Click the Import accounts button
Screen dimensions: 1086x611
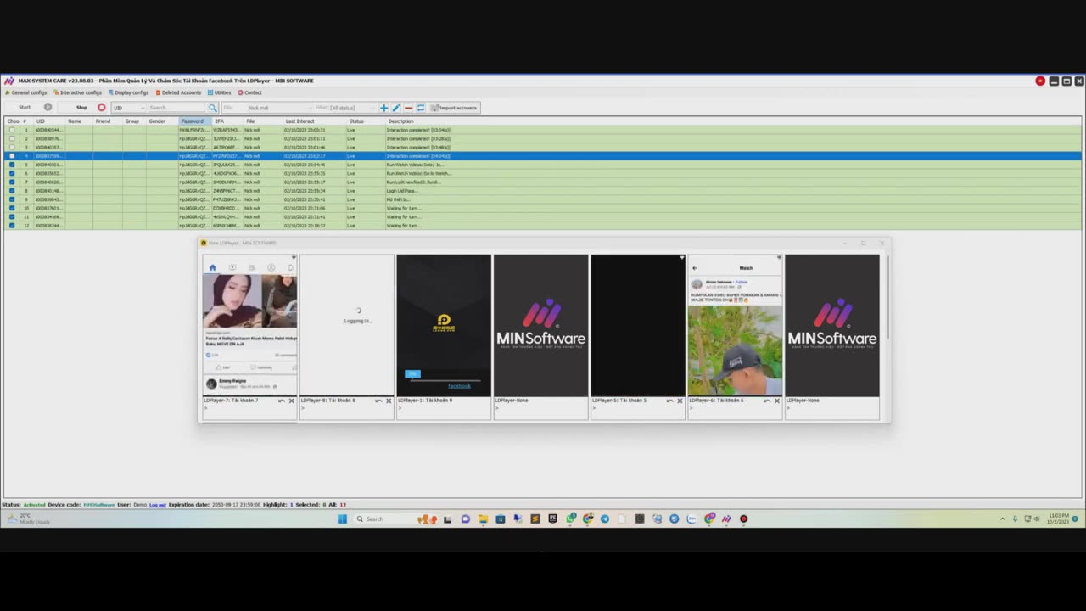(x=455, y=108)
